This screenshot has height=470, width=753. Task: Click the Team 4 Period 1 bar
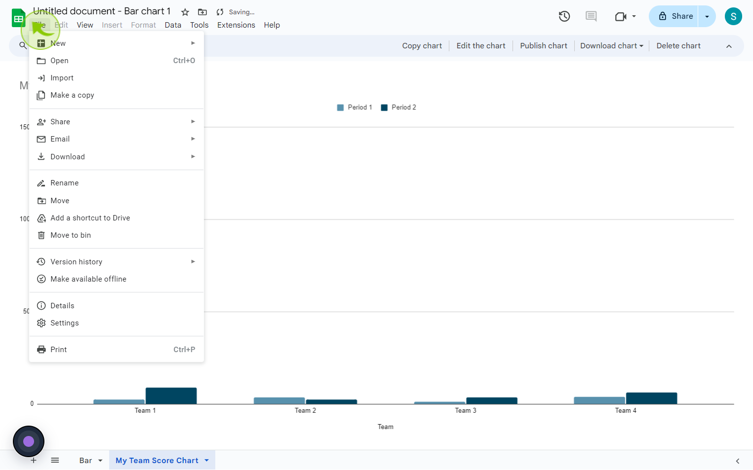coord(599,400)
